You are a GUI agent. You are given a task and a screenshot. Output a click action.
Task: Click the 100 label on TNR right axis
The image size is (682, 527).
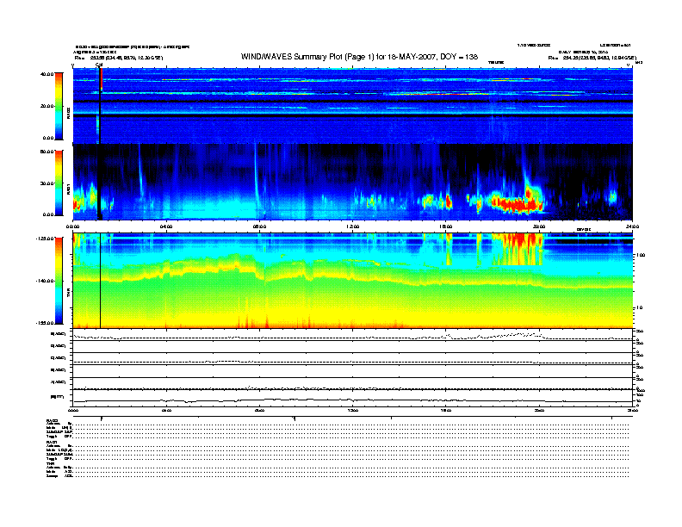pos(641,255)
